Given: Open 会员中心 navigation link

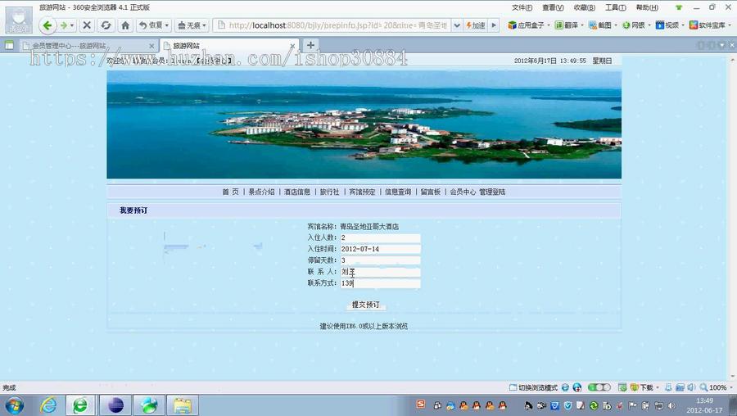Looking at the screenshot, I should point(463,192).
